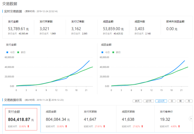This screenshot has width=194, height=134.
Task: Click 33.93% change under 成团金额 overview
Action: [x=60, y=126]
